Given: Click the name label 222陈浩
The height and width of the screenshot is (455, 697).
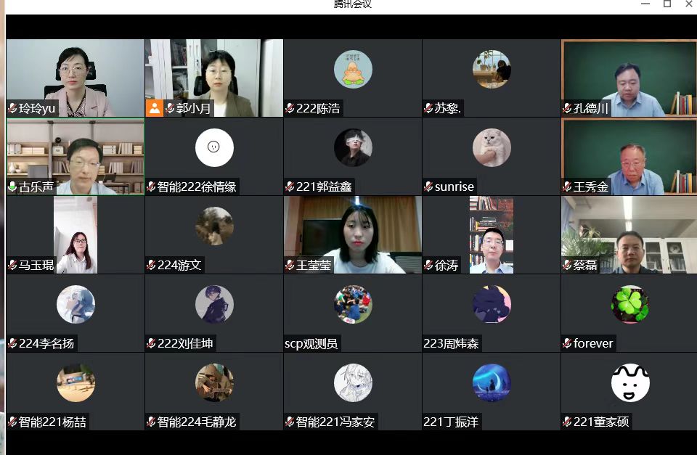Looking at the screenshot, I should pos(318,108).
